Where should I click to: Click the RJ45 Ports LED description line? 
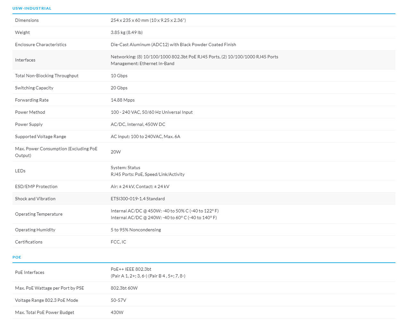pyautogui.click(x=148, y=174)
